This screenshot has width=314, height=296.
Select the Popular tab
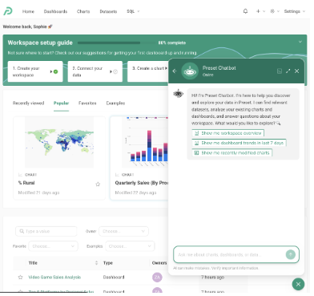(62, 104)
